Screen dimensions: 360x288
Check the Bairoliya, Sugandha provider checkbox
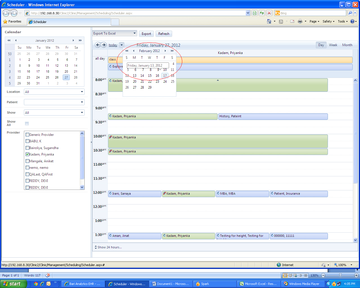tap(27, 148)
